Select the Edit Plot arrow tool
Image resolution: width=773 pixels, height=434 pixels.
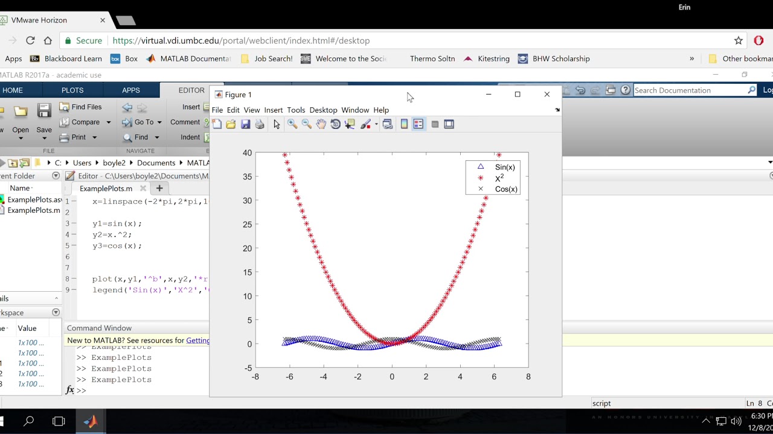tap(277, 124)
